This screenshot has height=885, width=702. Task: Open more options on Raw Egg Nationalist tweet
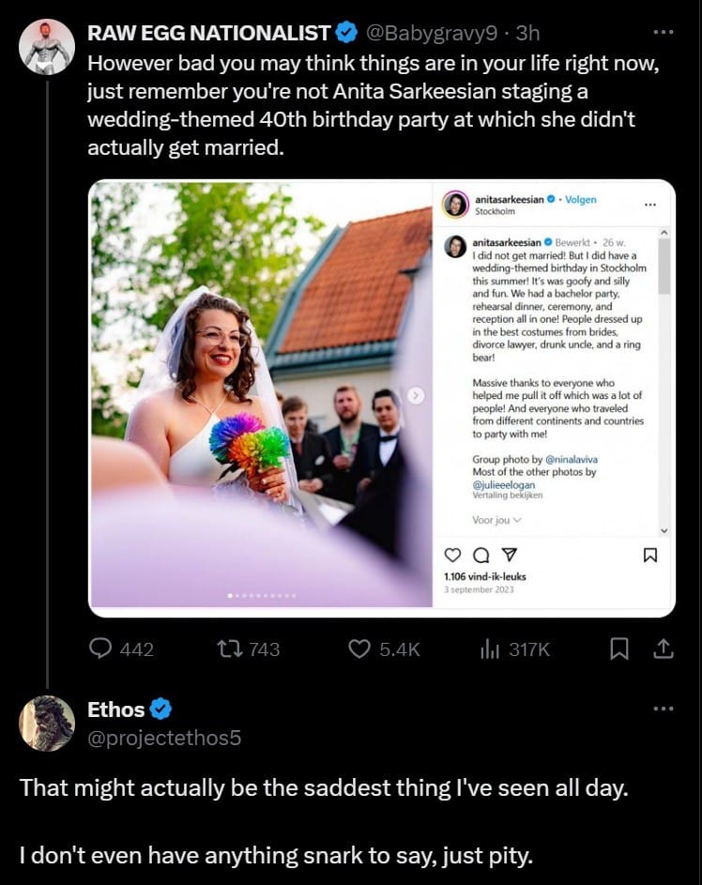point(664,32)
